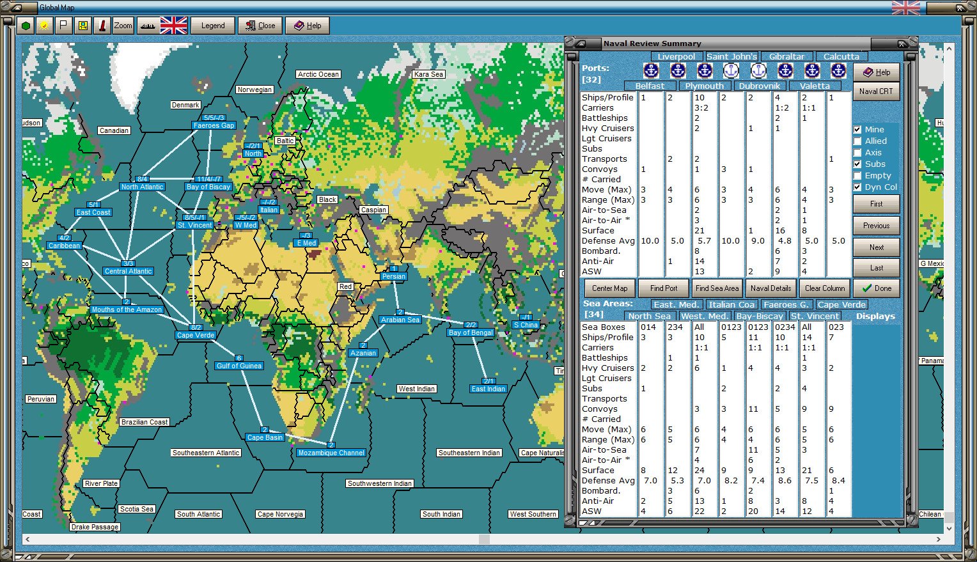Uncheck the Mine checkbox
The image size is (977, 562).
coord(857,130)
